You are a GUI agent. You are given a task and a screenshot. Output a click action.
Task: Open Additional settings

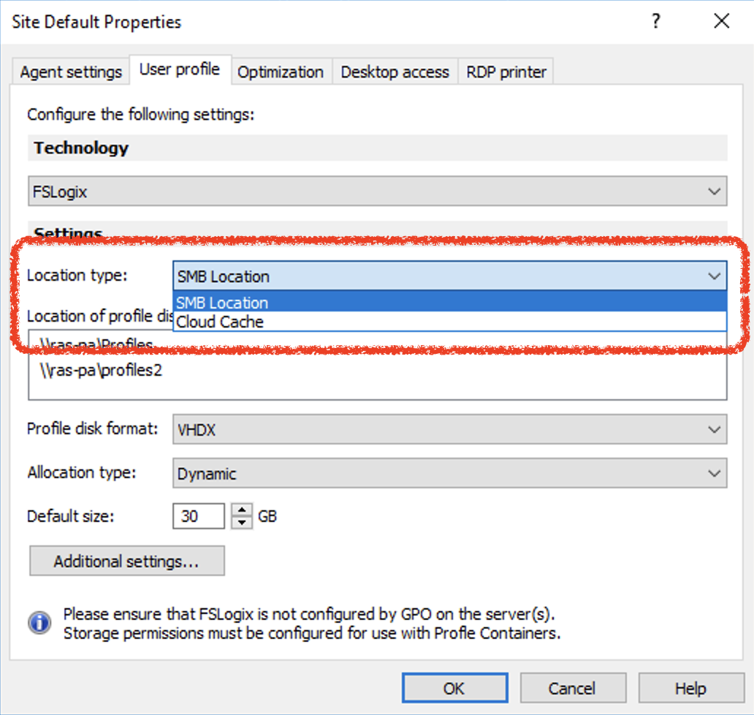tap(126, 561)
